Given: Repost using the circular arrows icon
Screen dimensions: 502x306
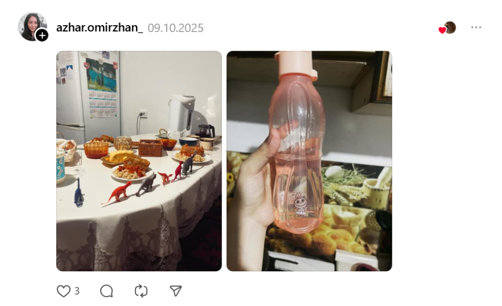Looking at the screenshot, I should point(141,291).
